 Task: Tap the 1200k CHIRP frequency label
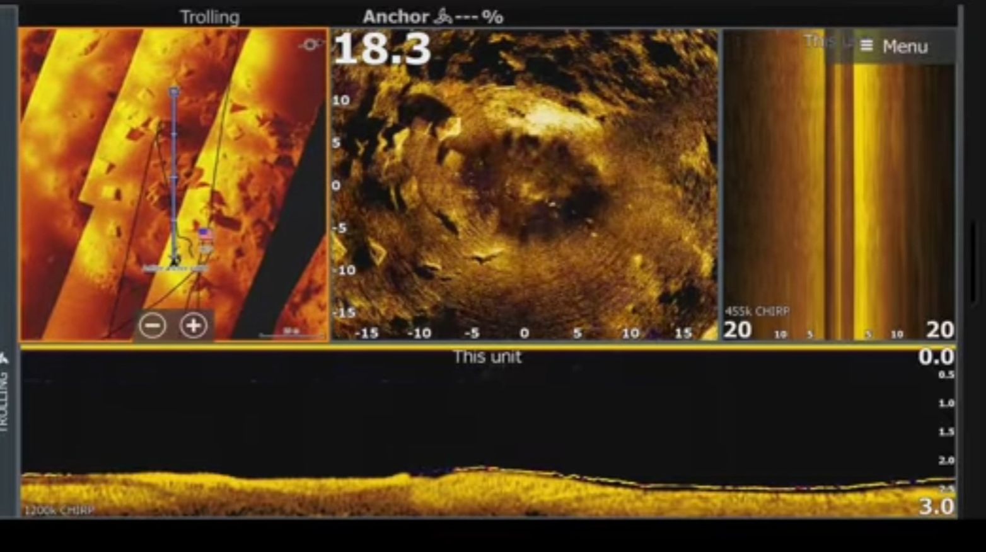(x=59, y=510)
